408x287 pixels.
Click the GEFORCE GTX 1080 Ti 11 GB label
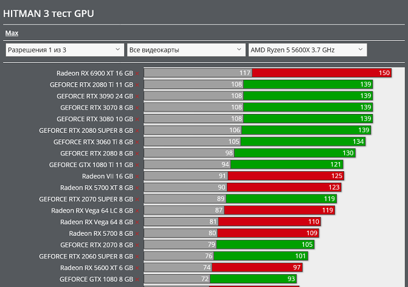pyautogui.click(x=91, y=165)
